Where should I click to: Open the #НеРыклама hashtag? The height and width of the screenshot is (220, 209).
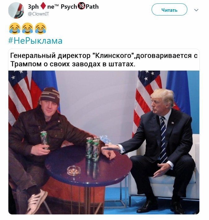click(35, 41)
